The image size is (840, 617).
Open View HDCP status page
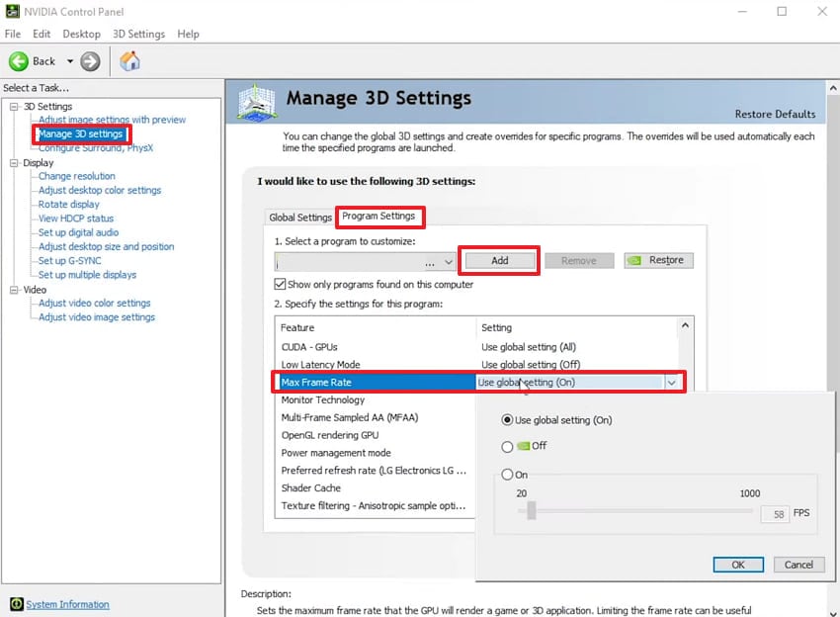(75, 219)
